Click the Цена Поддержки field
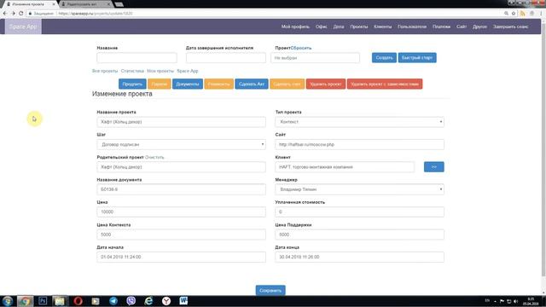 359,235
